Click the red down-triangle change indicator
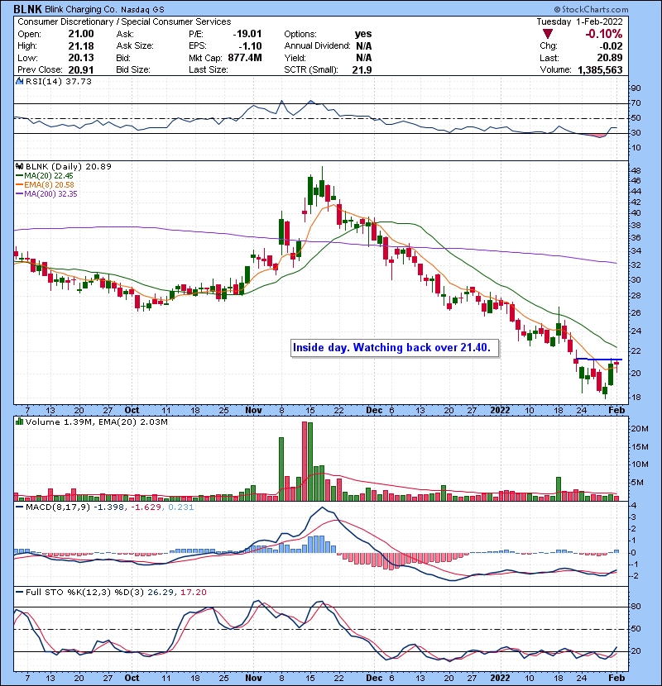This screenshot has height=686, width=662. 548,34
